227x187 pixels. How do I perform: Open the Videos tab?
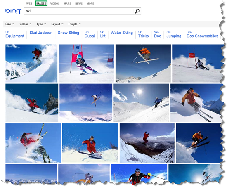coord(55,3)
